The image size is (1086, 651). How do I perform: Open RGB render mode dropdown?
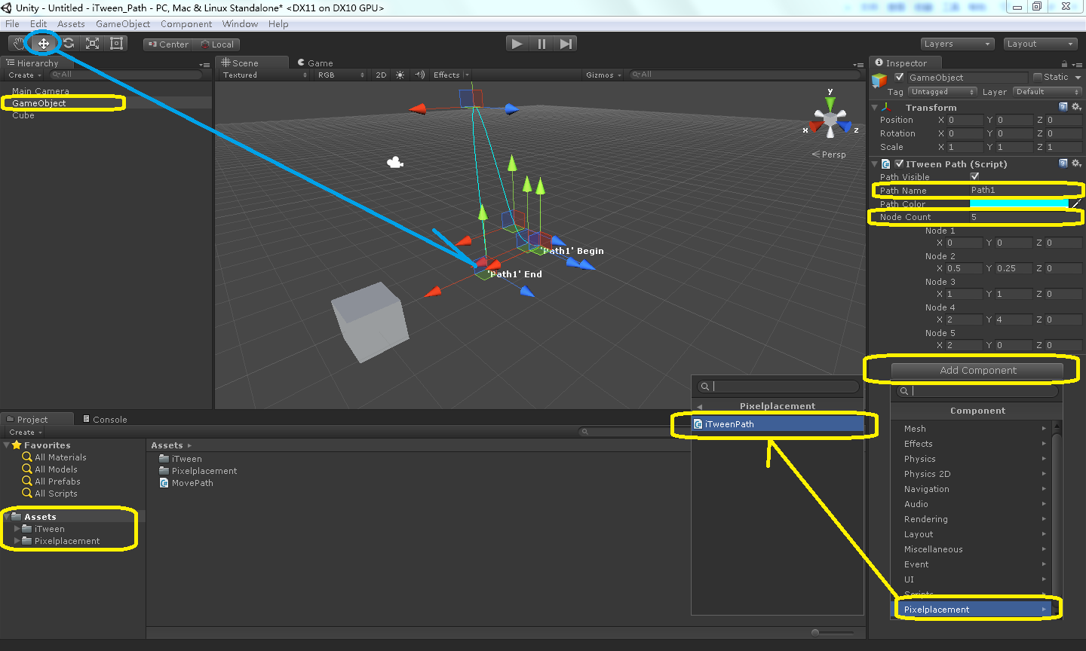[x=340, y=75]
